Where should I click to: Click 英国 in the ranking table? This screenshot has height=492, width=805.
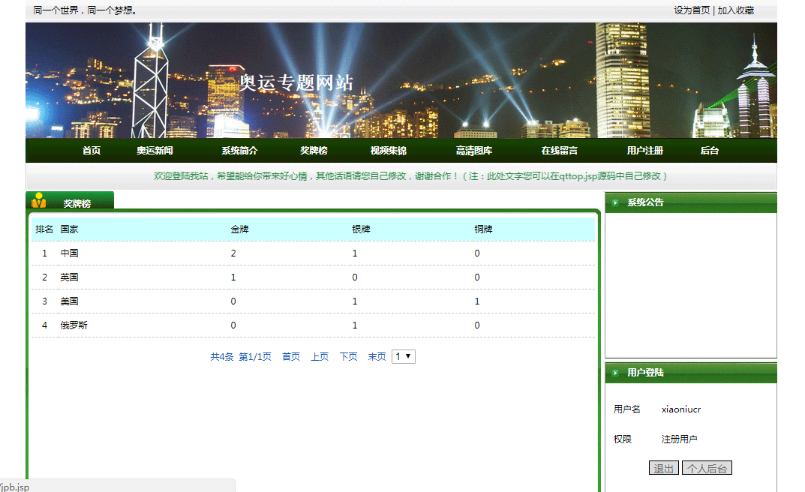69,277
